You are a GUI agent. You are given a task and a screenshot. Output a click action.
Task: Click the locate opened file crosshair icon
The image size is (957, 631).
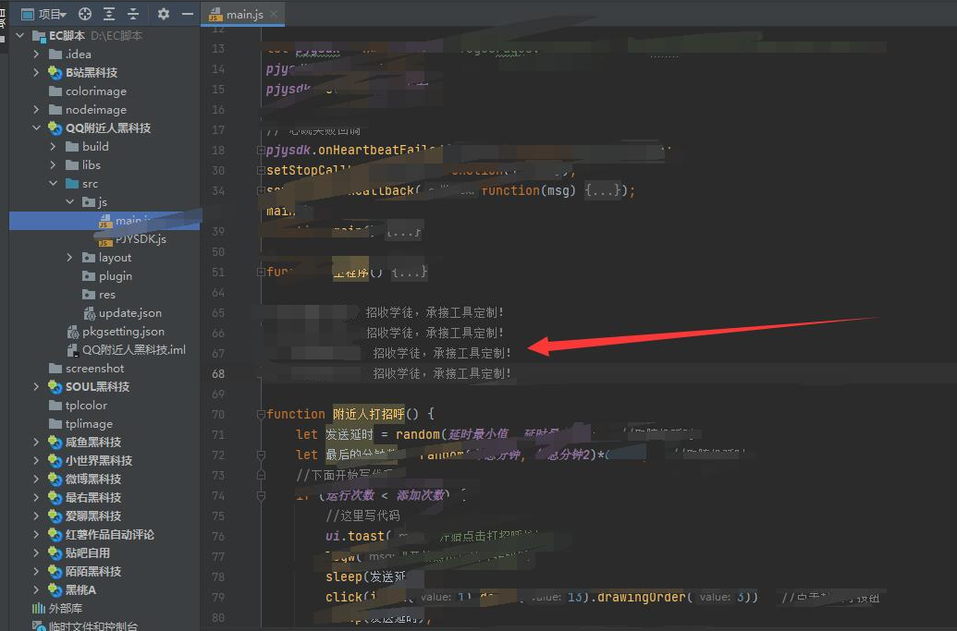85,14
